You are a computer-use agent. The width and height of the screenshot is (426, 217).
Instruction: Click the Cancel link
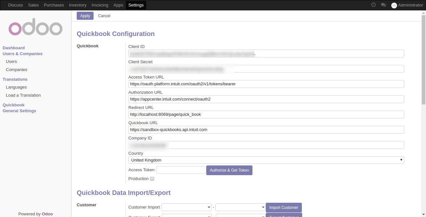[x=104, y=16]
